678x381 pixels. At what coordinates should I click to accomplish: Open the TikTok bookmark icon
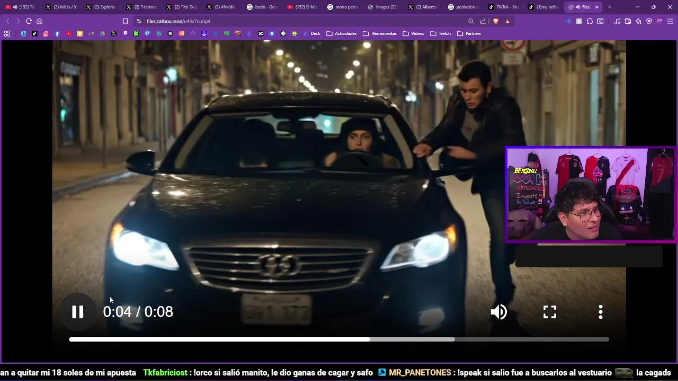click(34, 33)
